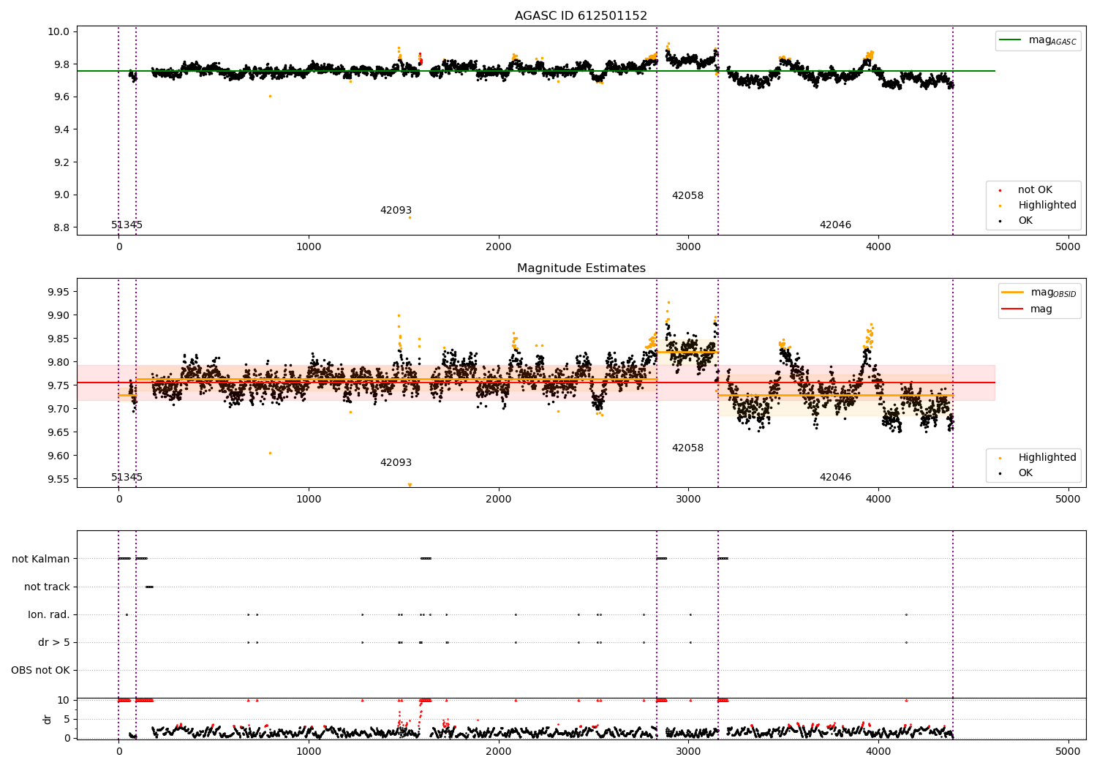
Task: Click the "9.75" y-axis tick label
Action: click(59, 386)
